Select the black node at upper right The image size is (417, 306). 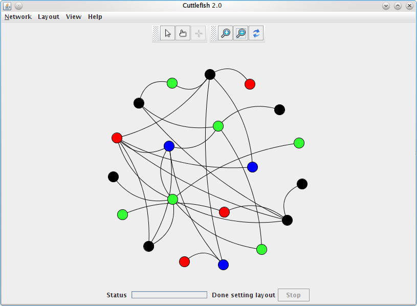pos(279,110)
